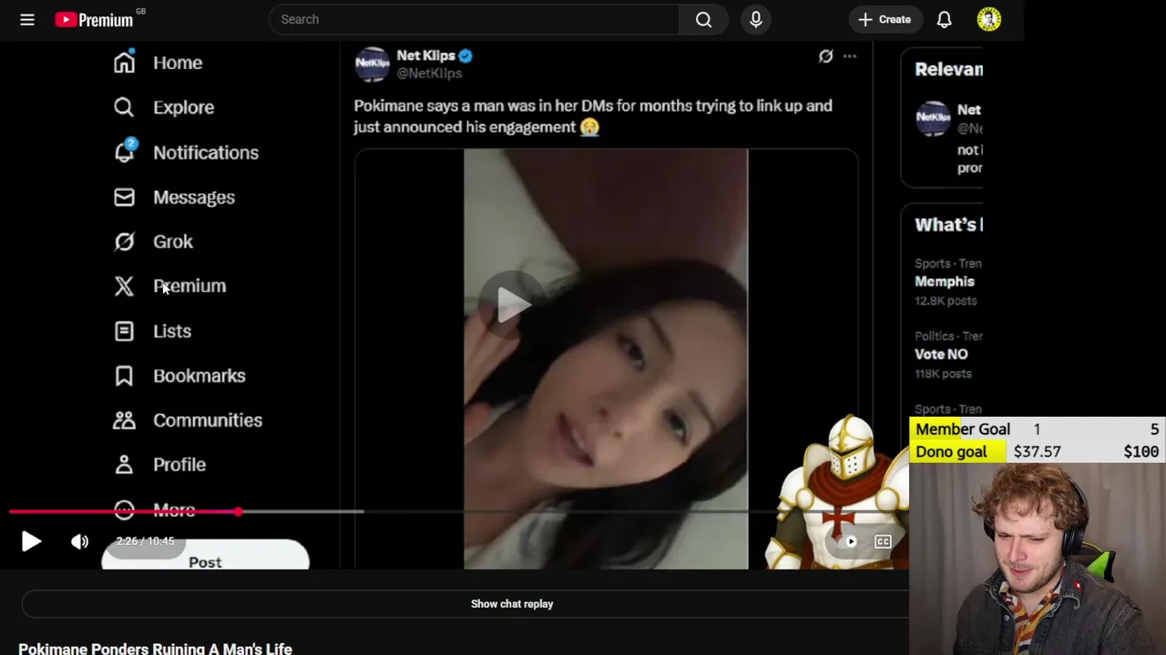
Task: Open the Vote NO trending topic
Action: (941, 355)
